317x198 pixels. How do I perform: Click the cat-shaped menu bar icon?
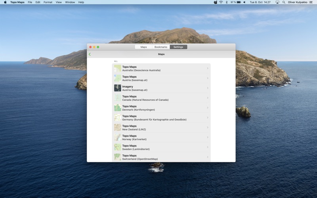(x=216, y=2)
